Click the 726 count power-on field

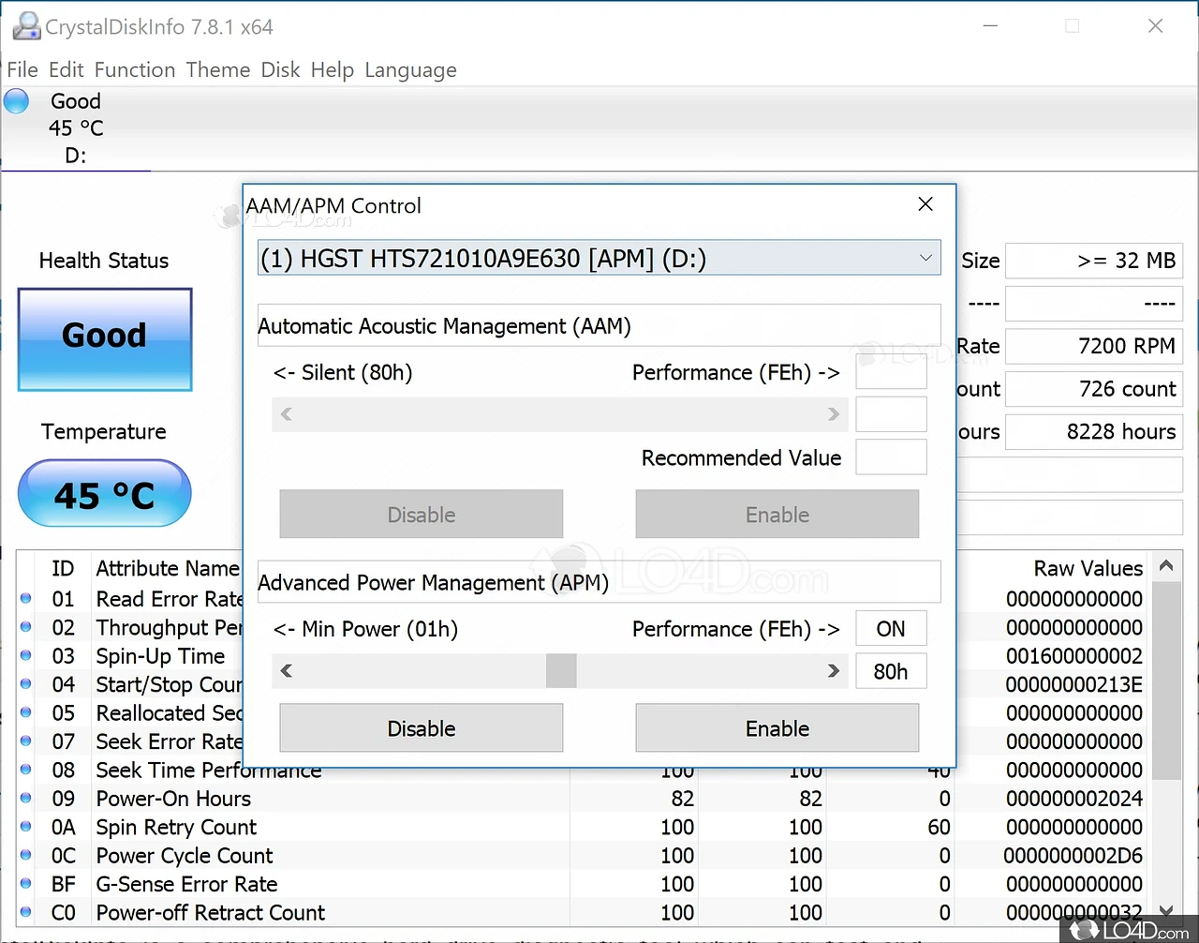tap(1094, 389)
